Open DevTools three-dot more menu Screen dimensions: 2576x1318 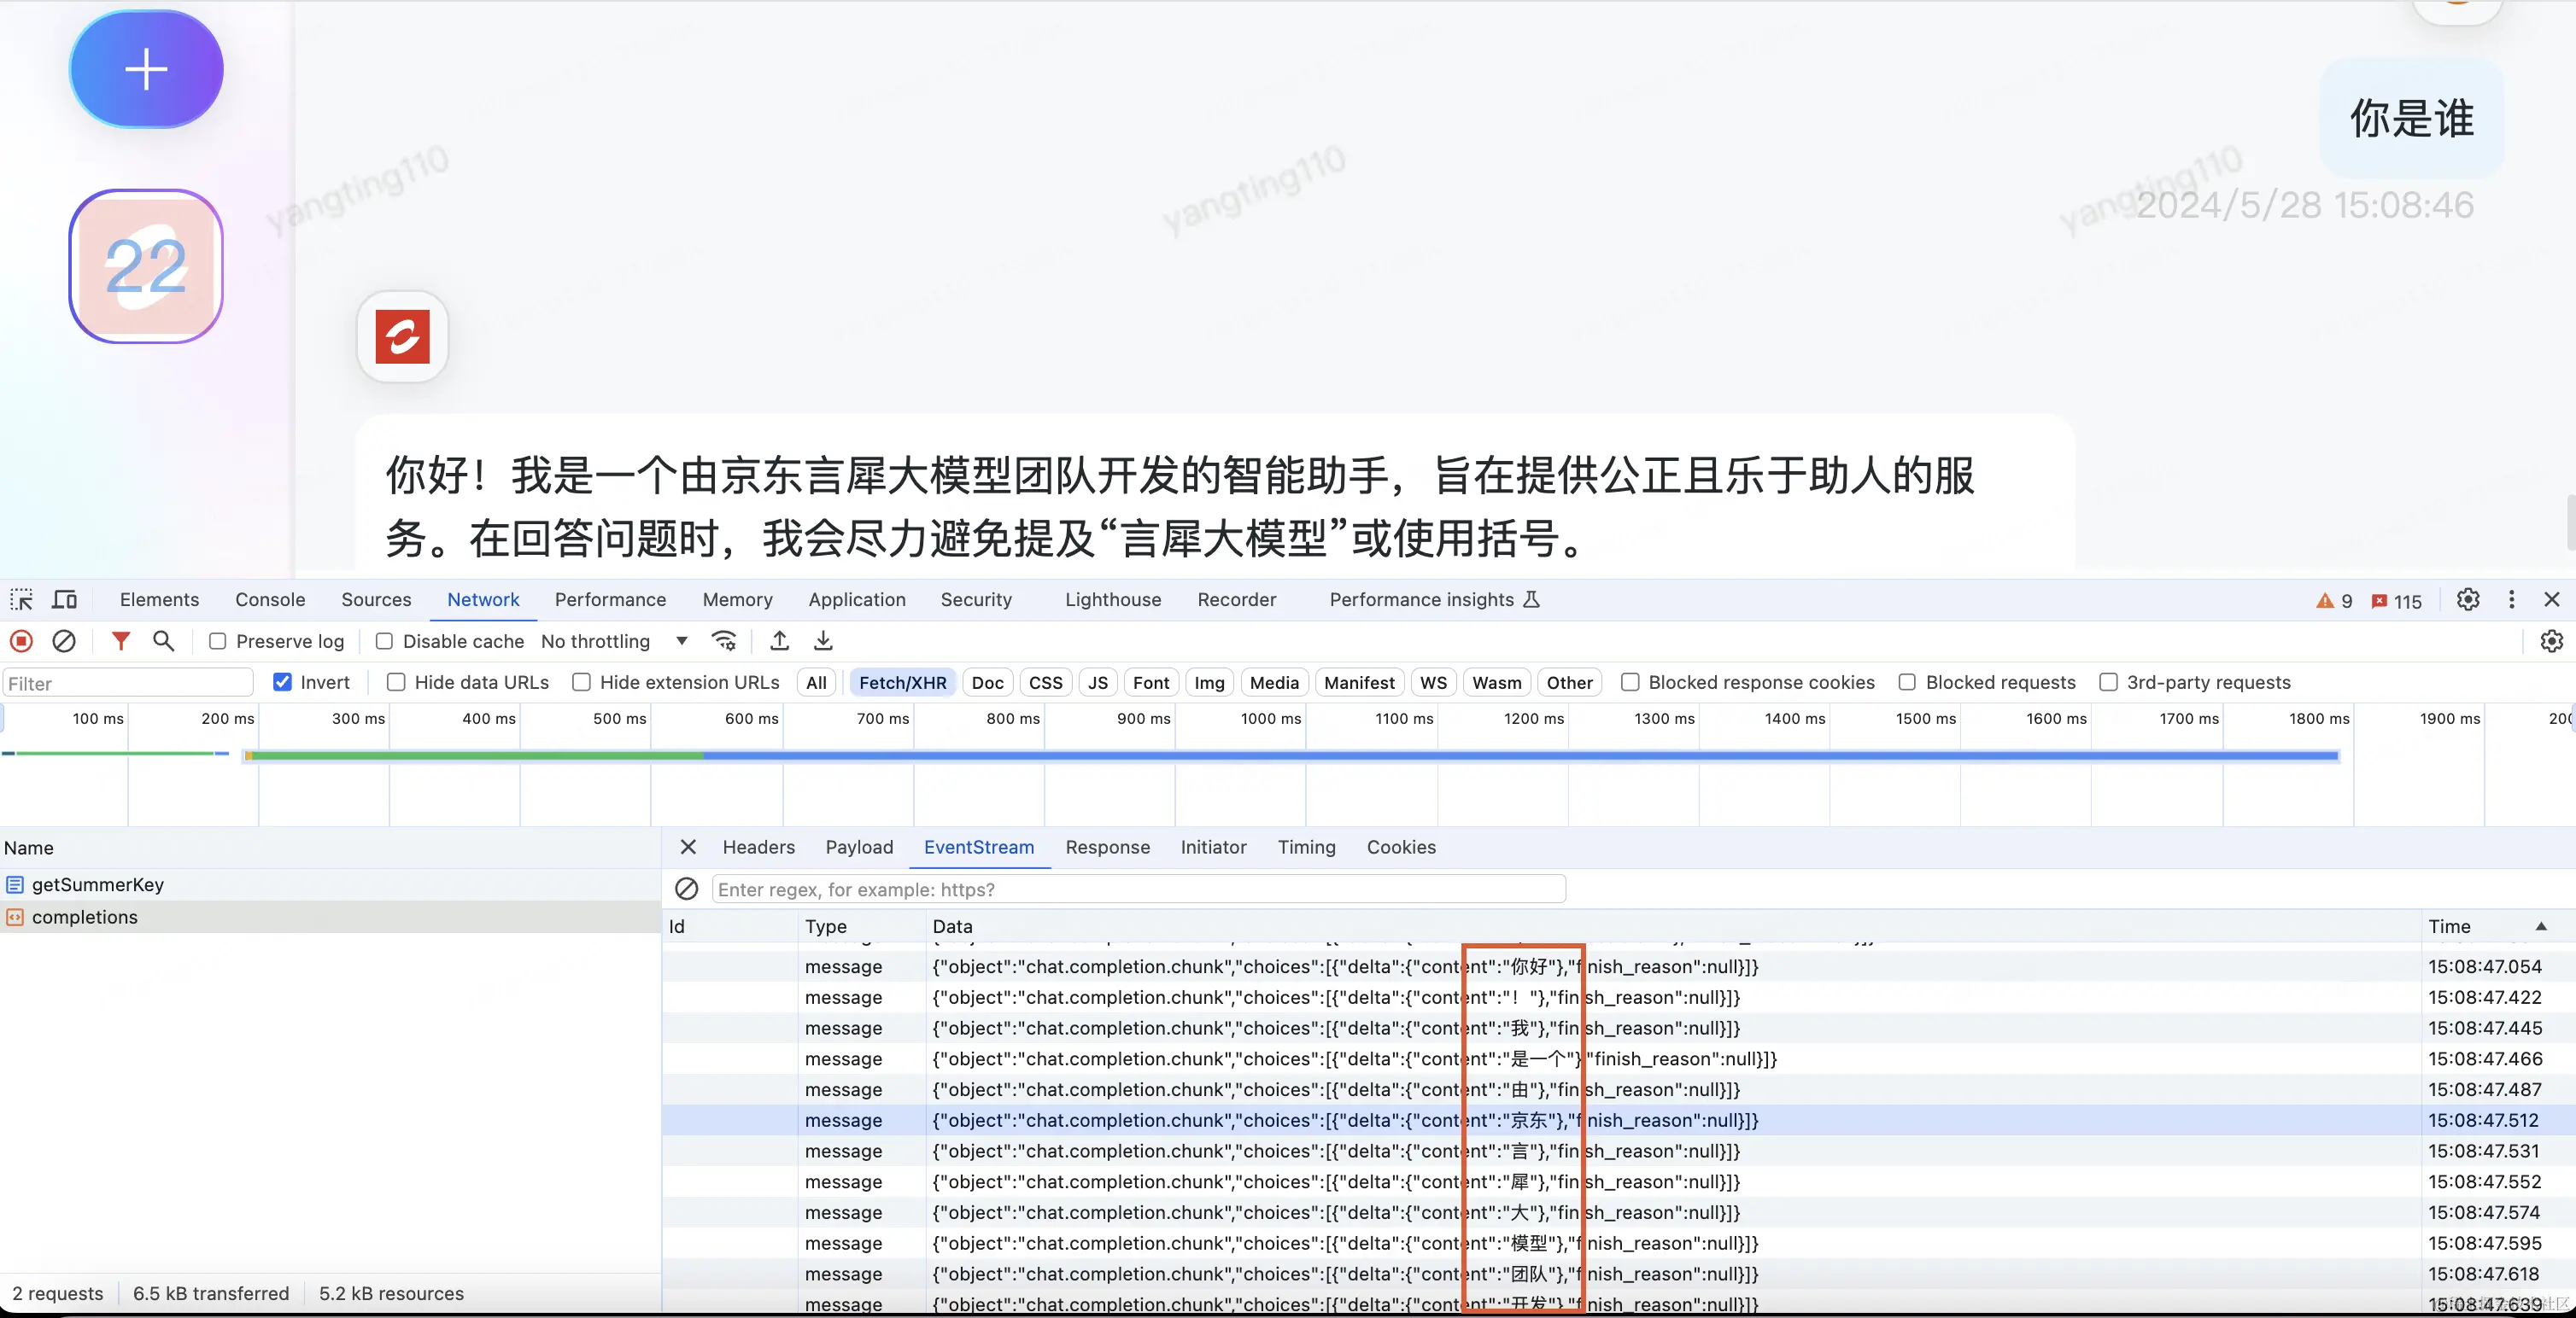2511,599
